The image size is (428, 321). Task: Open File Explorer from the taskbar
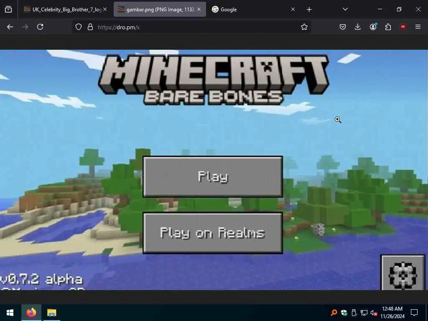[x=51, y=313]
